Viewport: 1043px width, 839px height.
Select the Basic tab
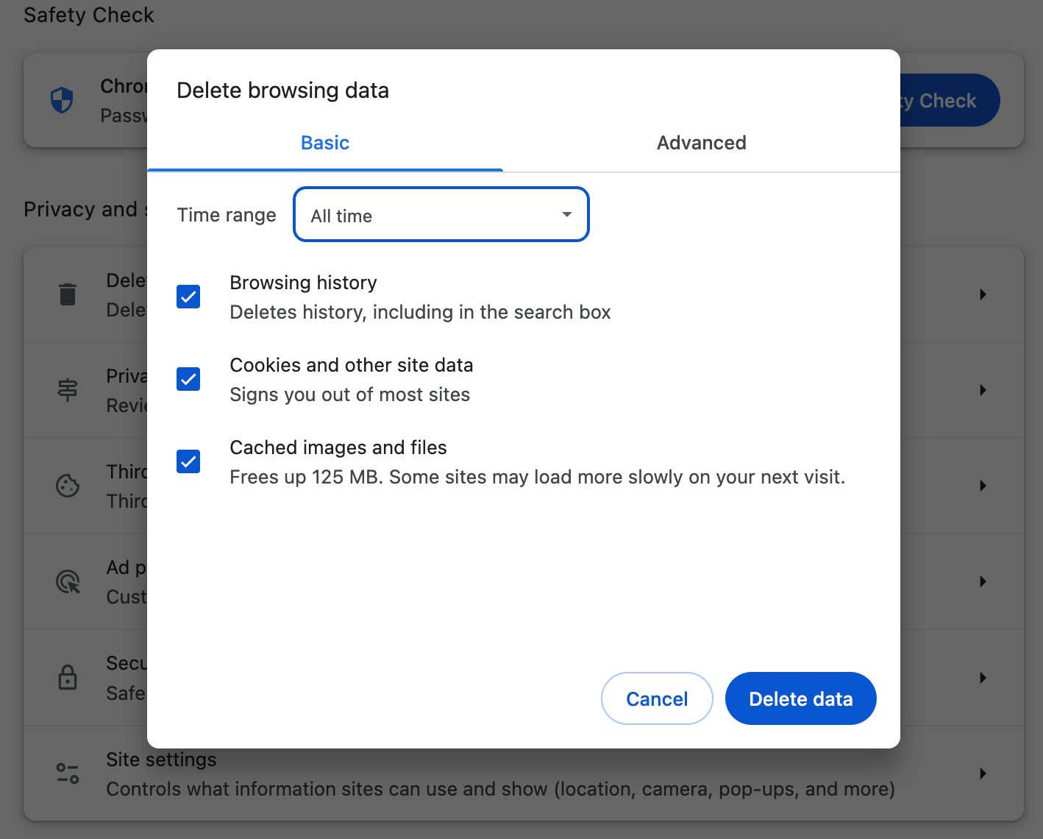coord(324,143)
